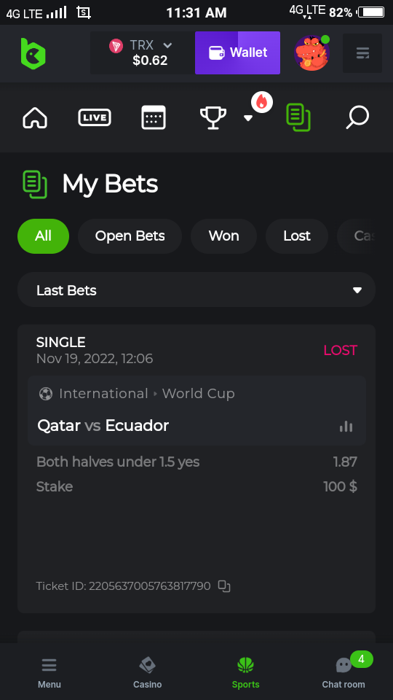Select the Open Bets filter

(130, 236)
